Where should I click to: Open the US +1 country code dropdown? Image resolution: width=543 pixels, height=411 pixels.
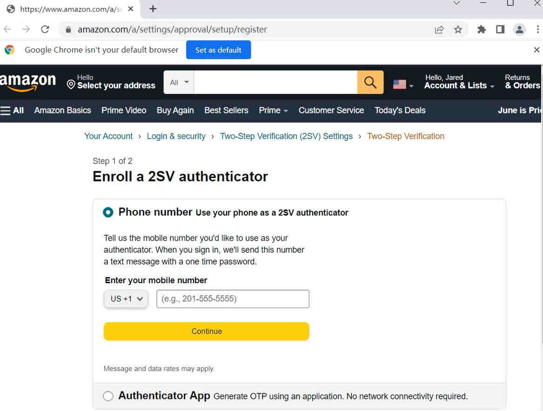pyautogui.click(x=126, y=299)
